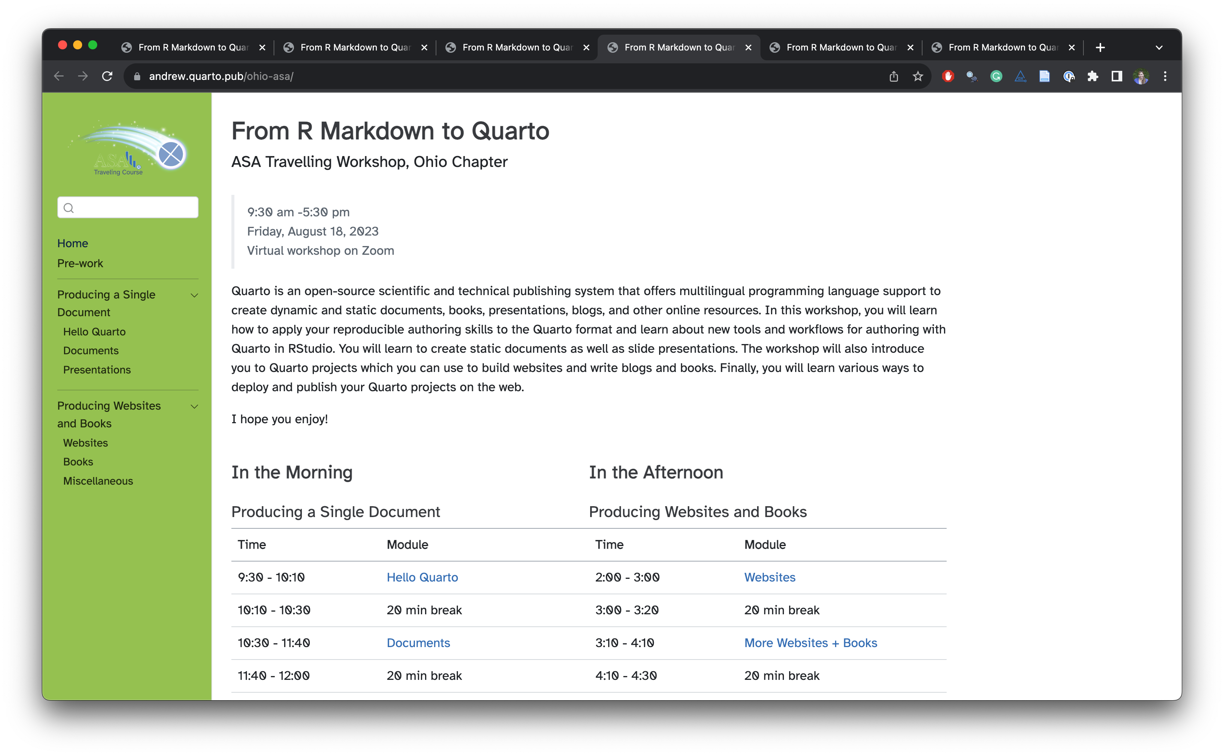Screen dimensions: 1224x756
Task: Click the axe DevTools extension icon
Action: (1020, 76)
